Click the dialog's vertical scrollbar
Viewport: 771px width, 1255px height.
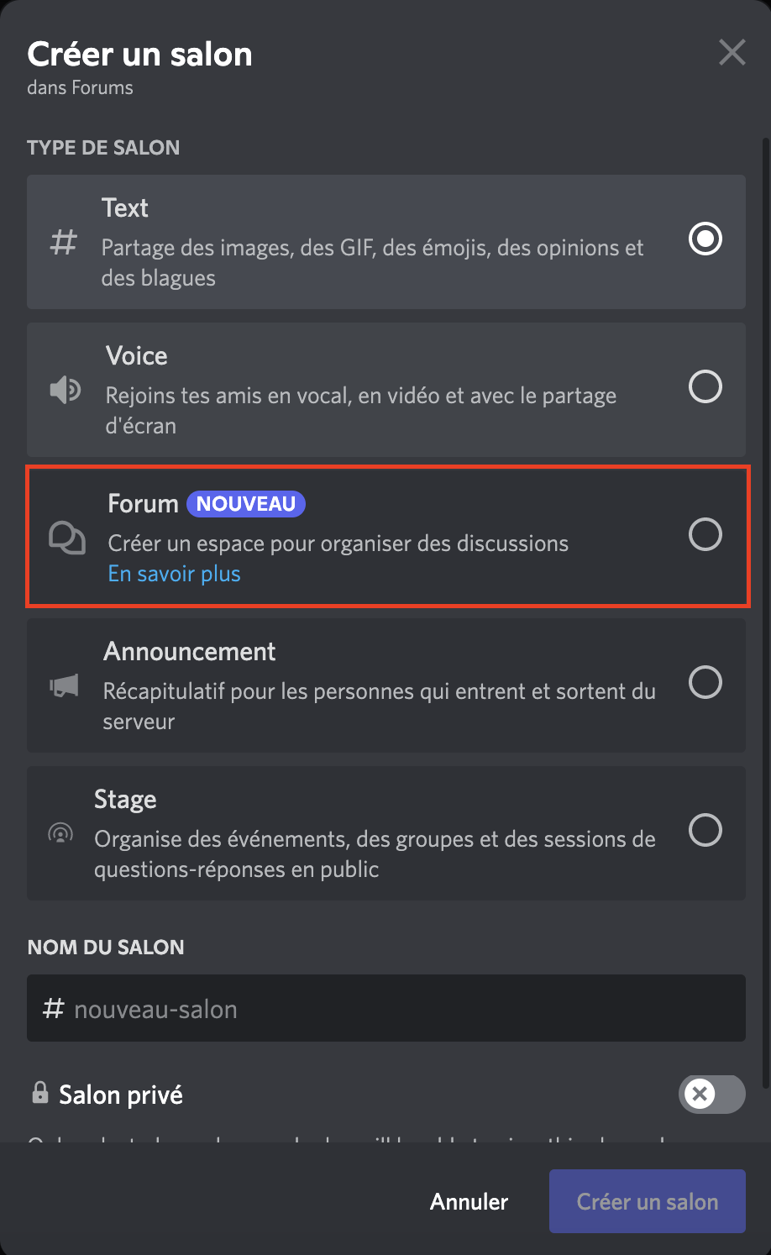[x=765, y=588]
